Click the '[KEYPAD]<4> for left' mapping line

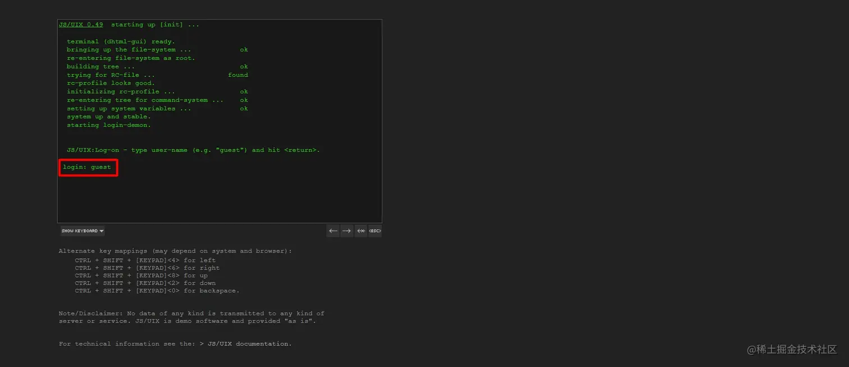point(145,261)
